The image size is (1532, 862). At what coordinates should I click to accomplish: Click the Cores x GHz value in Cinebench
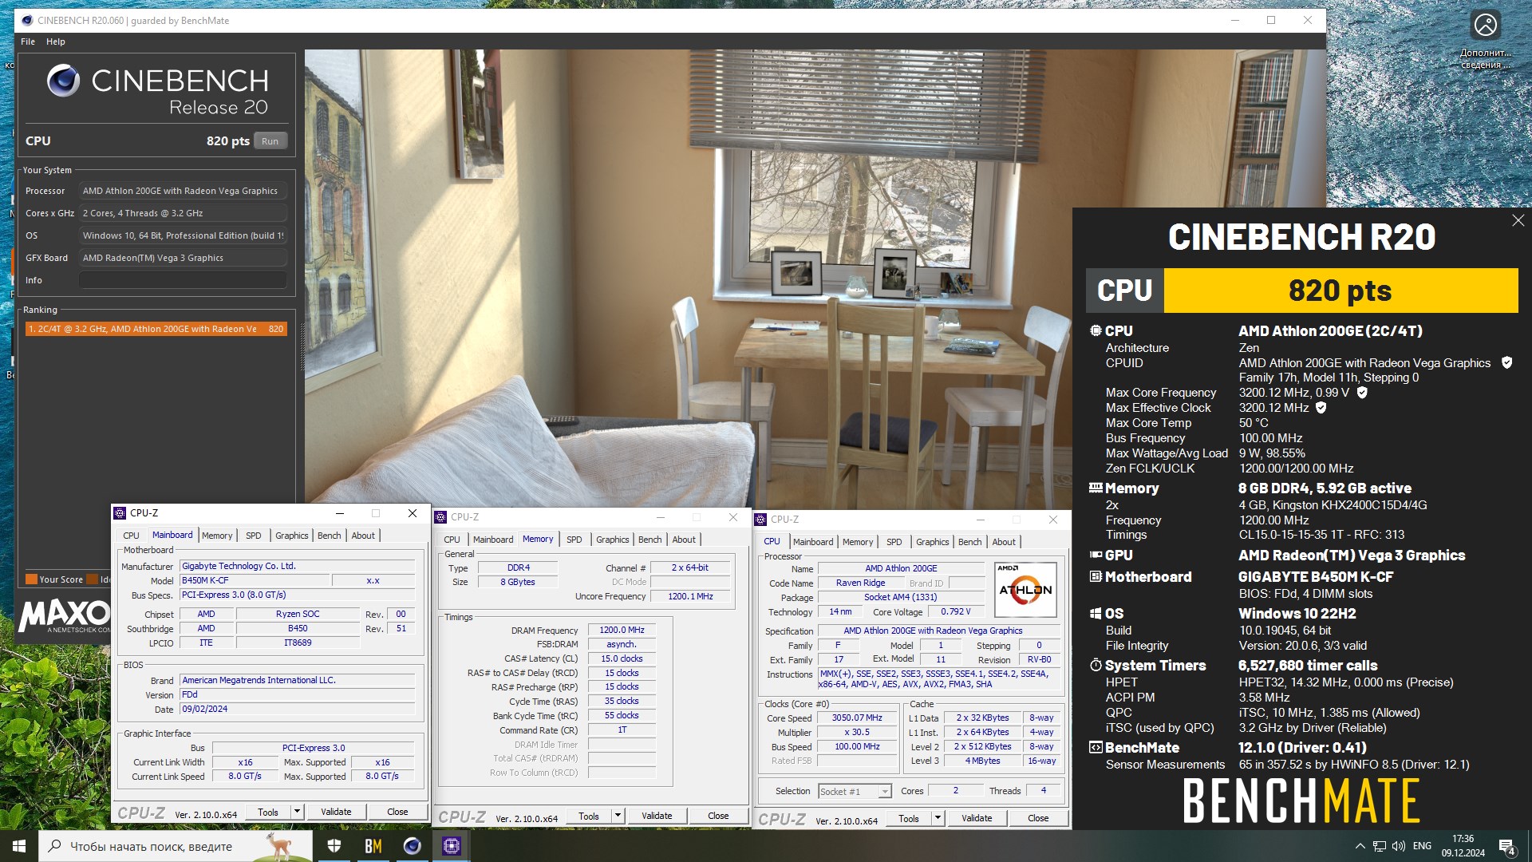point(183,213)
